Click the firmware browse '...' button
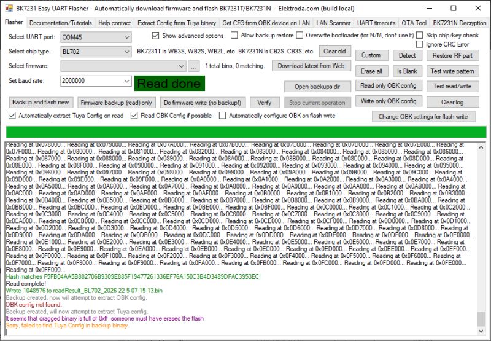This screenshot has height=341, width=491. click(193, 66)
